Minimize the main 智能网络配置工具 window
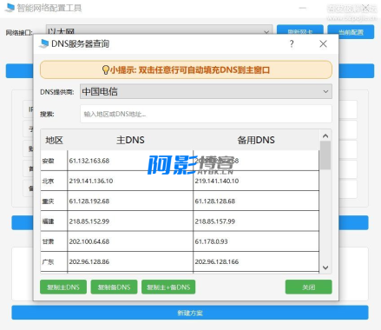 coord(303,8)
